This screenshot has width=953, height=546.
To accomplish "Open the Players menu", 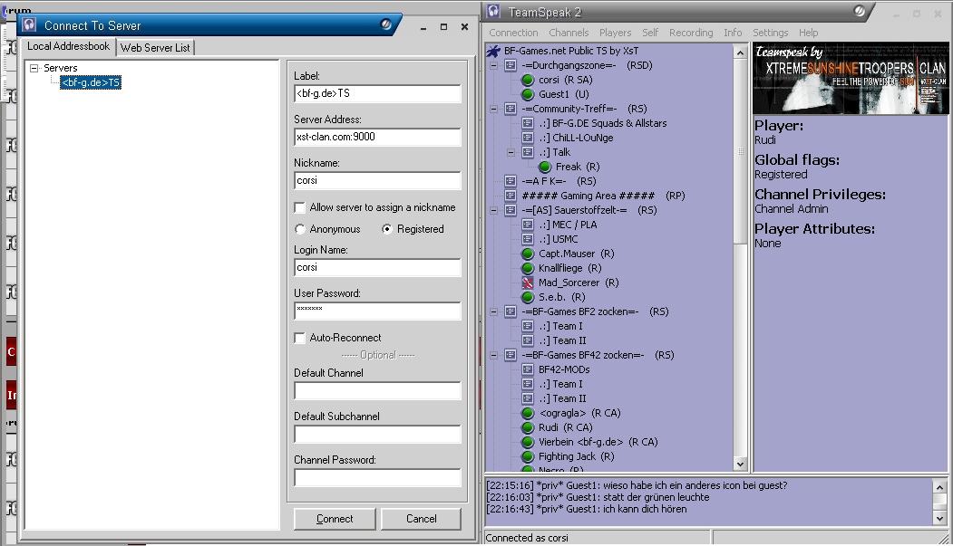I will click(x=615, y=33).
